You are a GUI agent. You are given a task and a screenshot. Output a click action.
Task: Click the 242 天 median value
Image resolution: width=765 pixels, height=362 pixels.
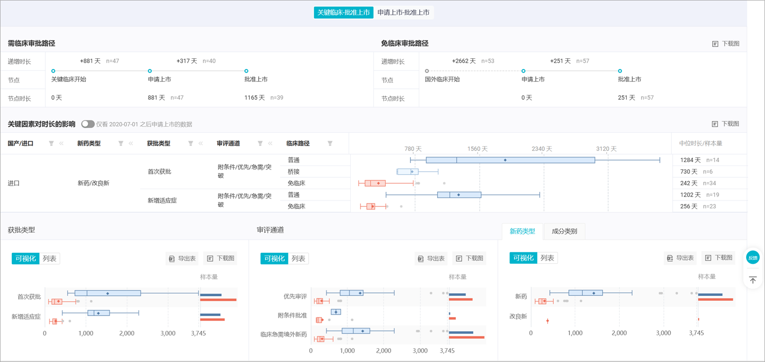[689, 183]
